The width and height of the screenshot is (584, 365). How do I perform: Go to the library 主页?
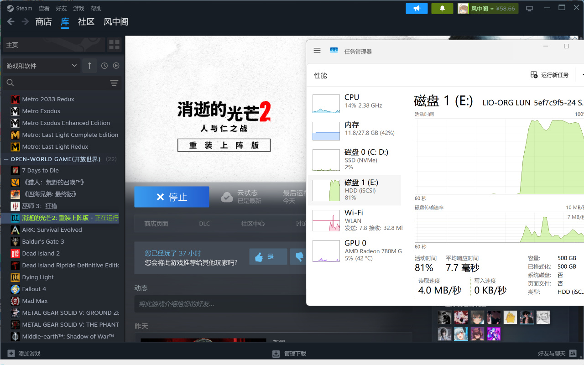pos(54,45)
